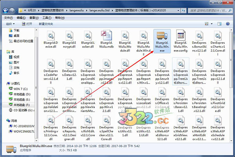Select DevExpress.Persistent.Base.v12.1.dll file
Screen dimensions: 235x157
(181, 100)
